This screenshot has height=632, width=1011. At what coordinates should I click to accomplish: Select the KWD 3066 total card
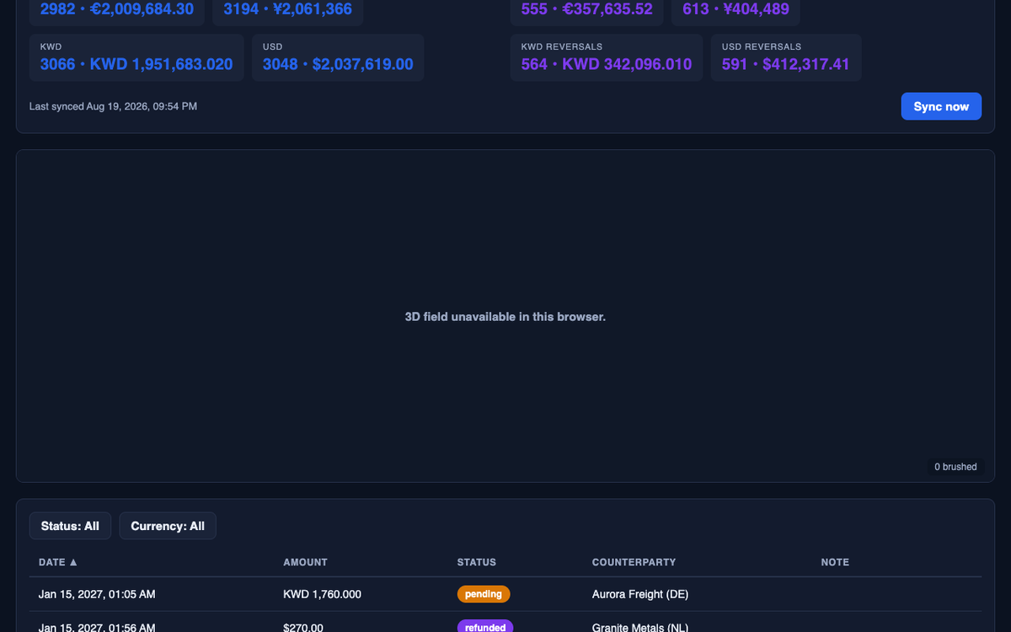point(136,57)
